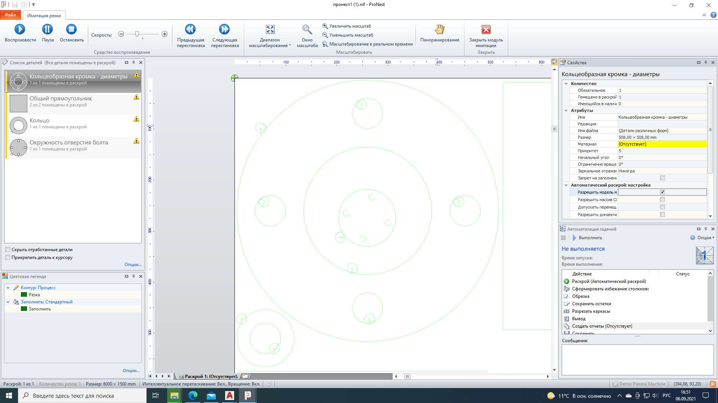Toggle 'Запрет на заполнение' checkbox in properties
The width and height of the screenshot is (718, 403).
point(662,178)
